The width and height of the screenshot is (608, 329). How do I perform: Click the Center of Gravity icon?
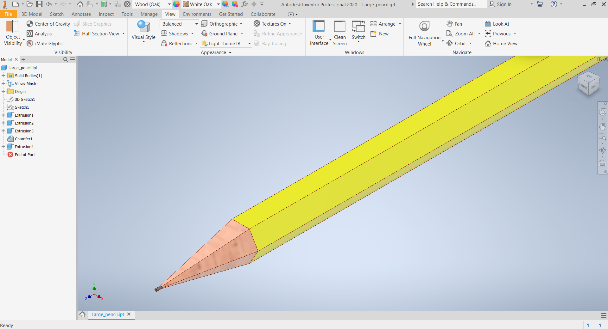30,24
